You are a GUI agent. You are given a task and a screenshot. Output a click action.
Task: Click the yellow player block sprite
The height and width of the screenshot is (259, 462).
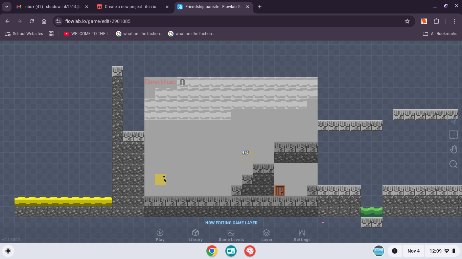pyautogui.click(x=161, y=179)
